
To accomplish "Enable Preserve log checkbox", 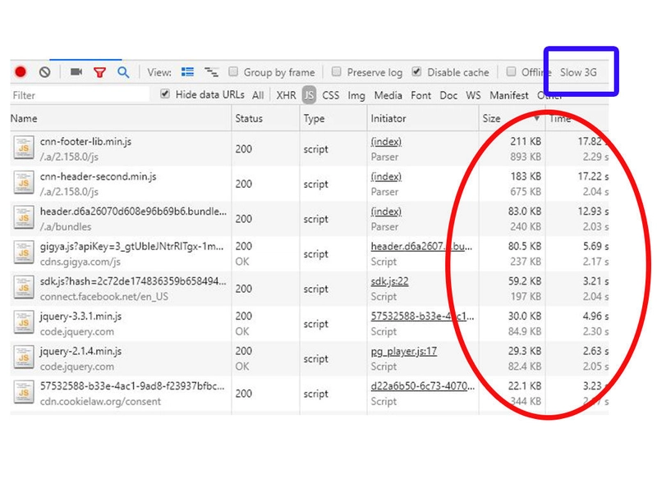I will (336, 71).
